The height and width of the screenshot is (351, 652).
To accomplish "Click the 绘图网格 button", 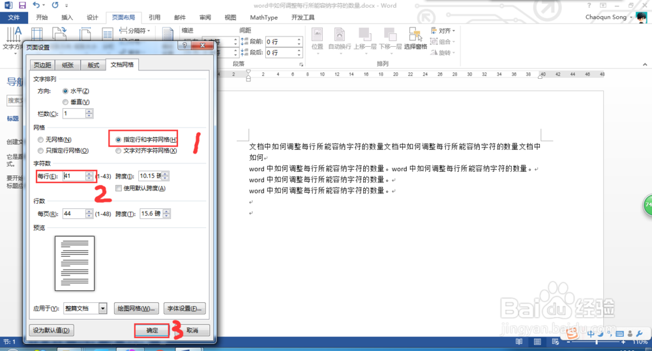I will click(x=136, y=308).
